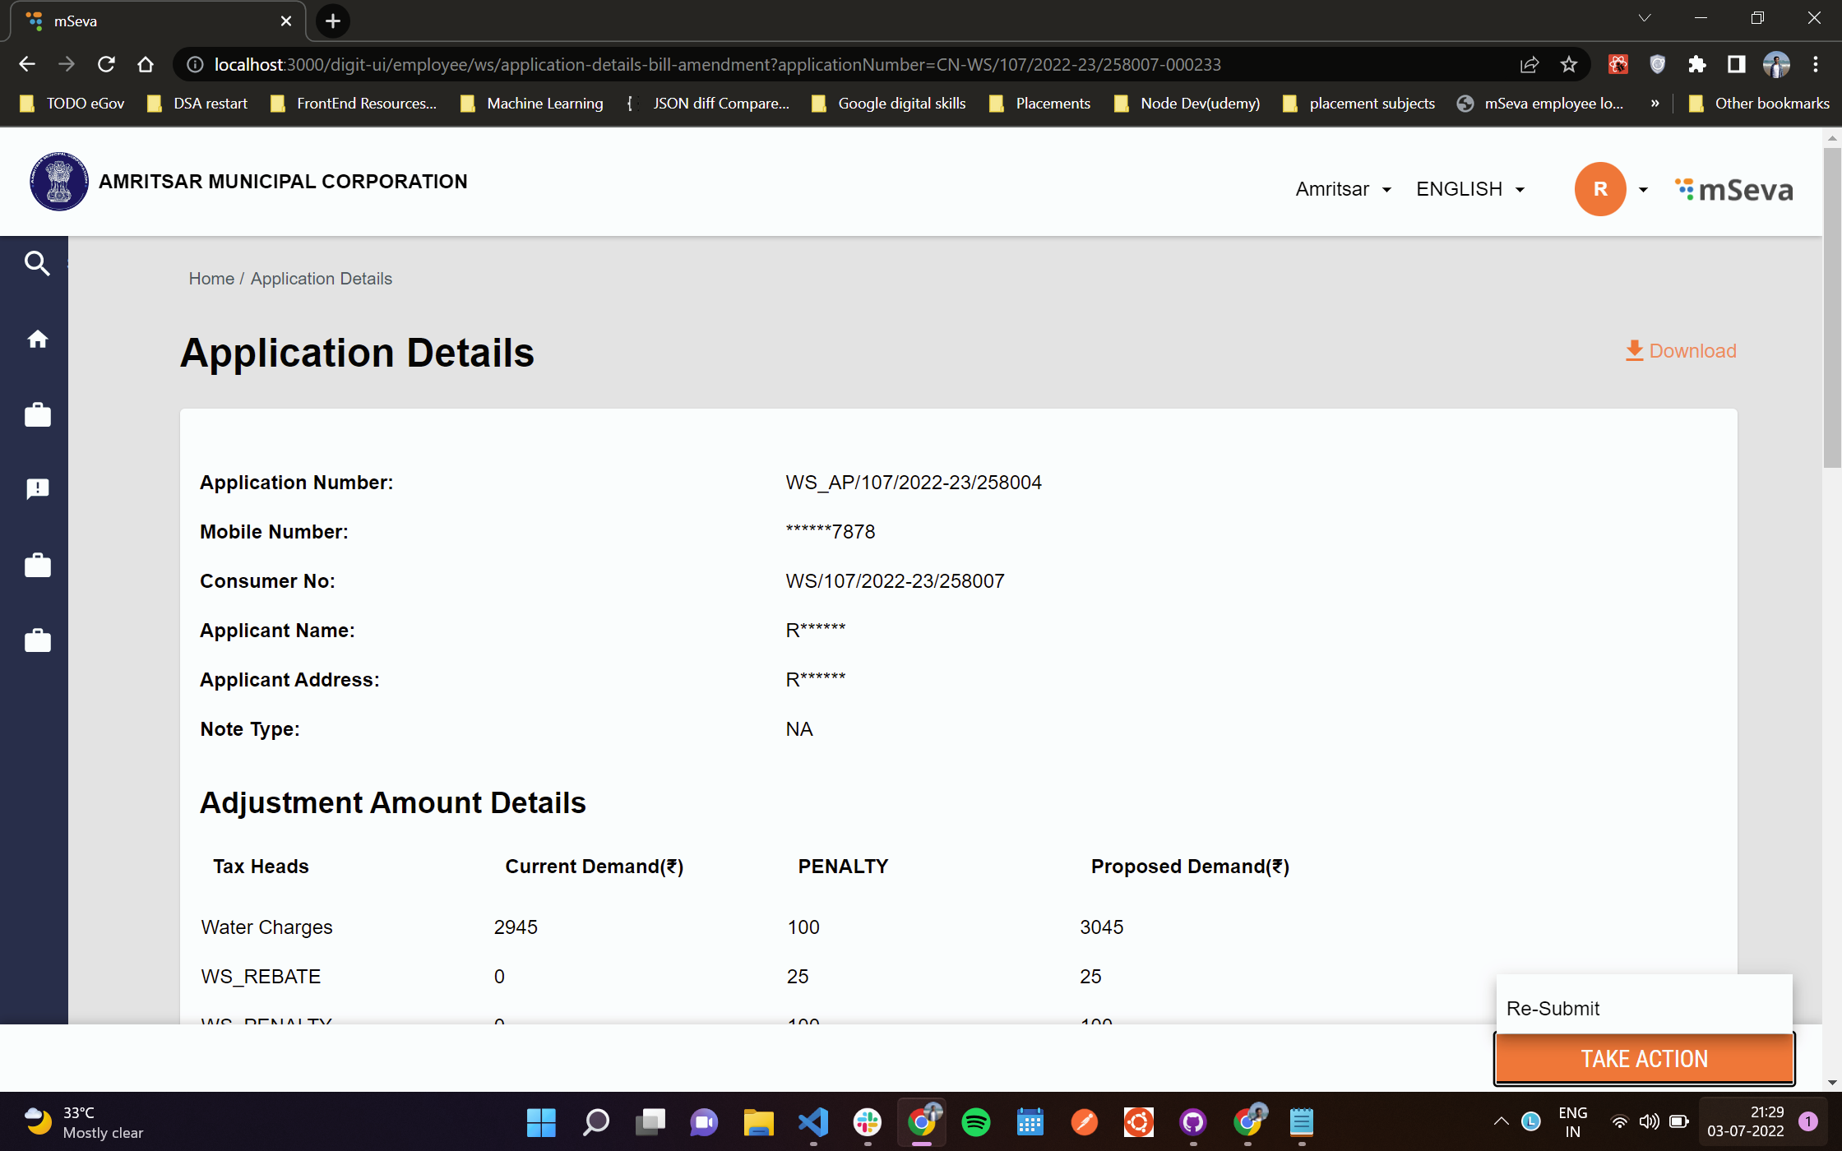The width and height of the screenshot is (1842, 1151).
Task: Click the first briefcase icon in sidebar
Action: coord(37,414)
